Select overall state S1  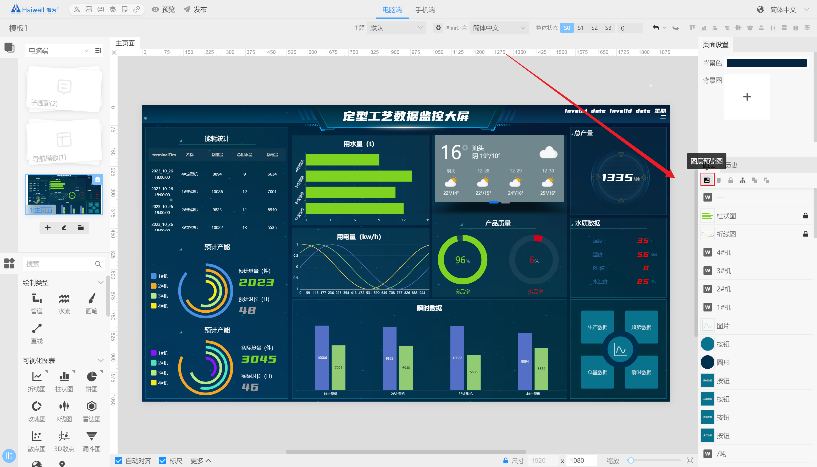pyautogui.click(x=580, y=28)
